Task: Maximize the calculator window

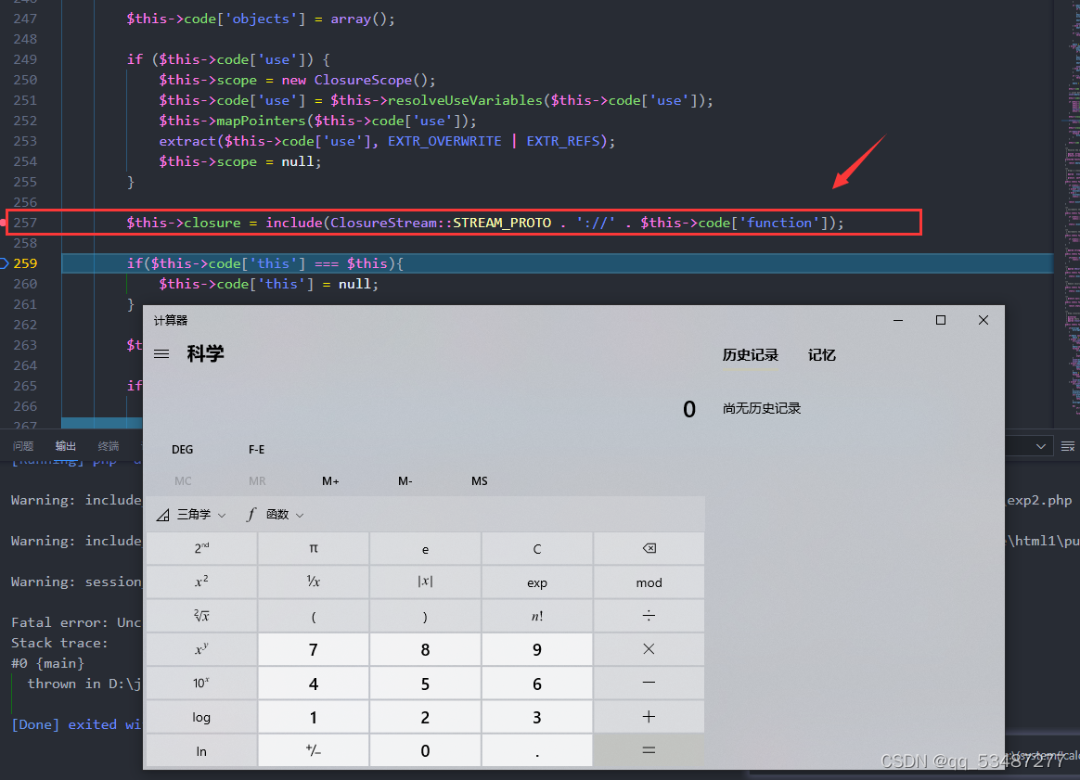Action: 940,320
